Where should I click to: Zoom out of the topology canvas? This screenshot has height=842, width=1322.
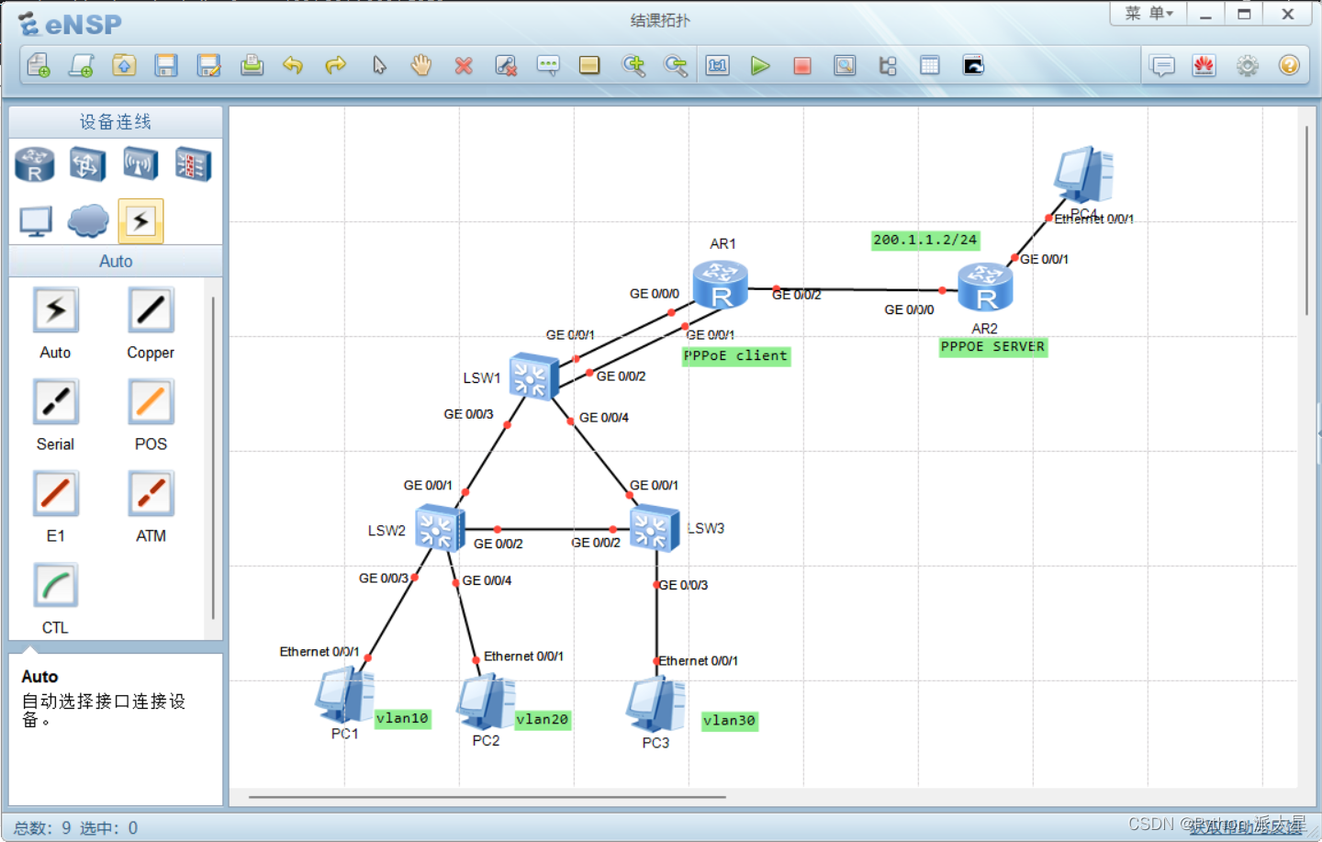point(676,65)
